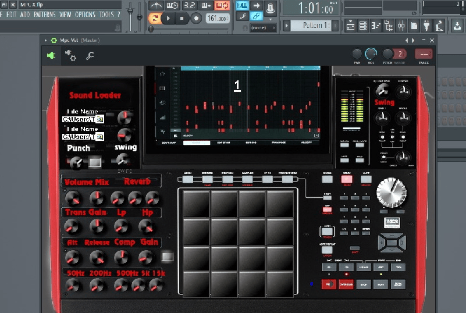Click the right arrow icon beside keyboard icon
The image size is (466, 313).
(256, 5)
